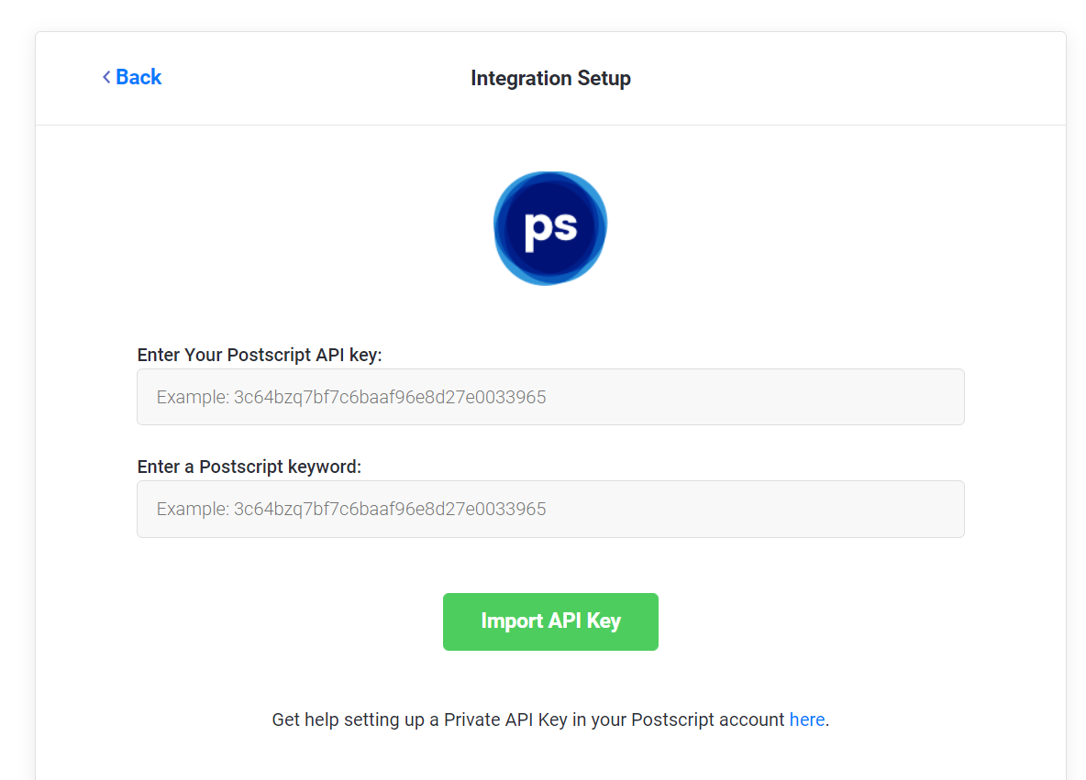
Task: Click the hyperlink in the help sentence
Action: (806, 720)
